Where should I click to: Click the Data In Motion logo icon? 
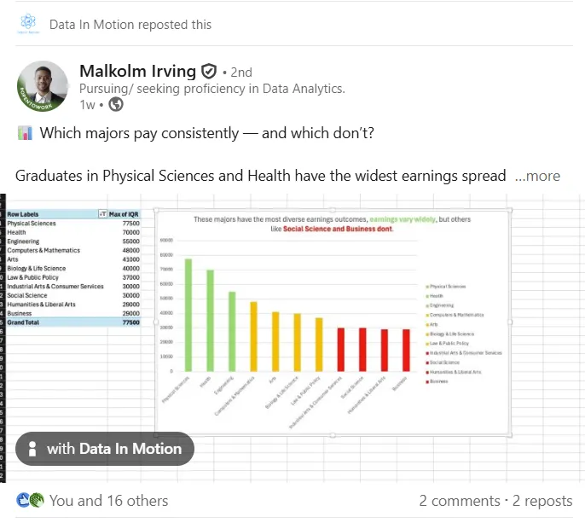click(28, 24)
